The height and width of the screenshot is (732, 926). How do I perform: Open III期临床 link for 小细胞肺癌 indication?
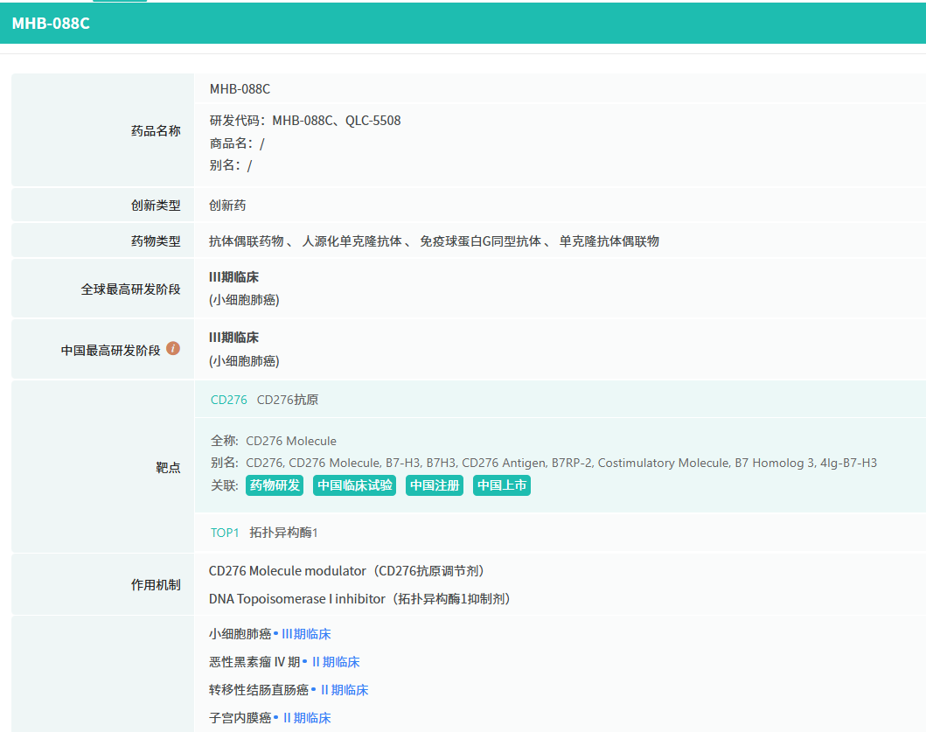click(x=306, y=634)
